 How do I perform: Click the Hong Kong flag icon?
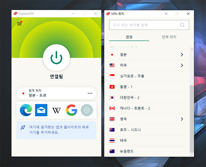112,87
